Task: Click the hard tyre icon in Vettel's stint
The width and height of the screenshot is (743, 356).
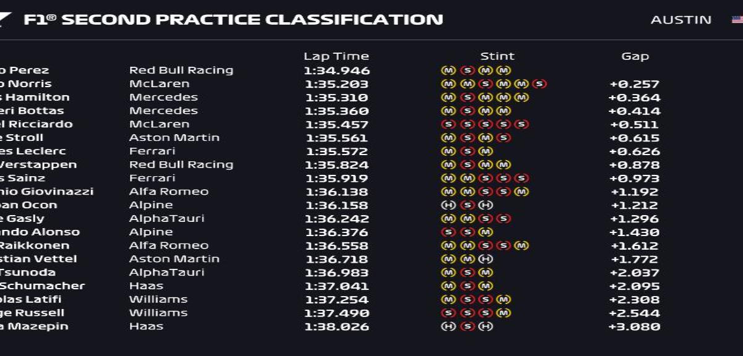Action: (x=486, y=259)
